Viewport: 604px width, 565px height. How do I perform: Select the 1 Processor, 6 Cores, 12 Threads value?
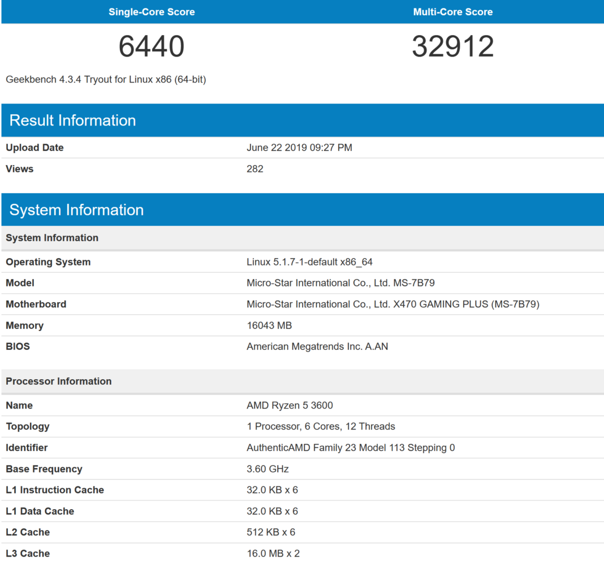[321, 427]
